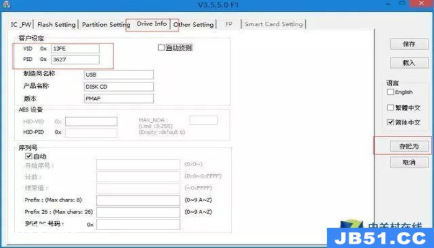Viewport: 434px width, 248px height.
Task: Click the 载入 button
Action: [409, 63]
